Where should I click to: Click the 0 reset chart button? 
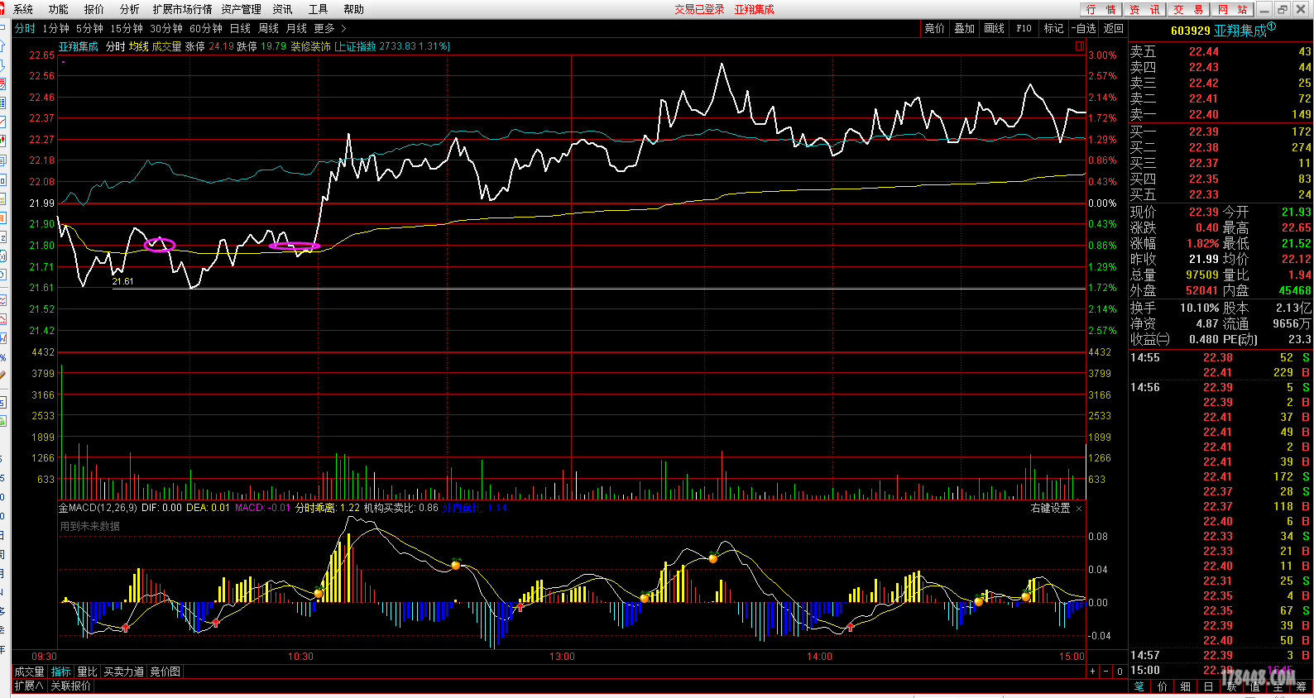click(x=1120, y=672)
